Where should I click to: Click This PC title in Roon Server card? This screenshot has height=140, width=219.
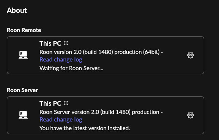pyautogui.click(x=50, y=103)
